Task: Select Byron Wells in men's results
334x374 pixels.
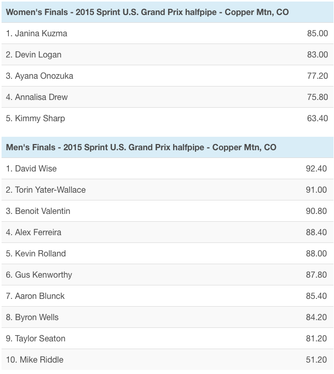Action: [x=36, y=317]
